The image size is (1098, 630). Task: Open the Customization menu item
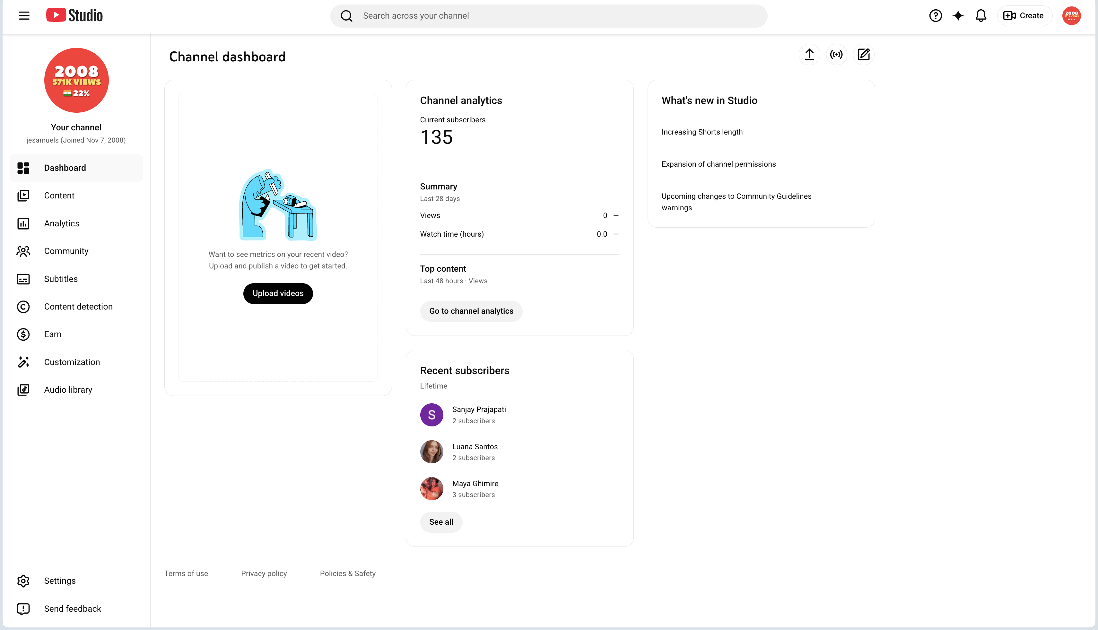(x=76, y=362)
